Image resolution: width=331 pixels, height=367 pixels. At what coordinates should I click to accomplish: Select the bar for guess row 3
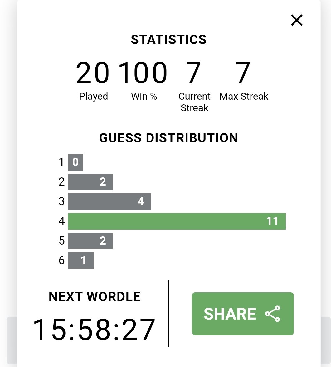click(109, 201)
